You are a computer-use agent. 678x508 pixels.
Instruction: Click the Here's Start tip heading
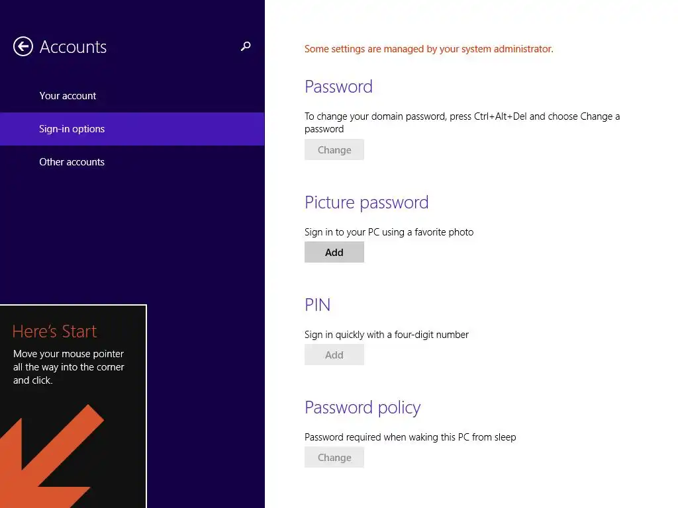click(x=54, y=331)
